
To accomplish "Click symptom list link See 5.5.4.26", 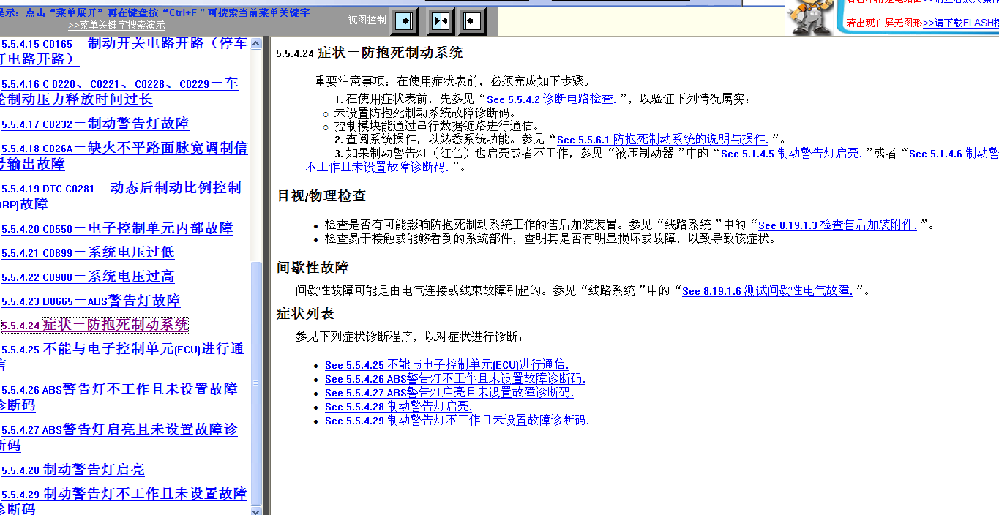I will [455, 378].
